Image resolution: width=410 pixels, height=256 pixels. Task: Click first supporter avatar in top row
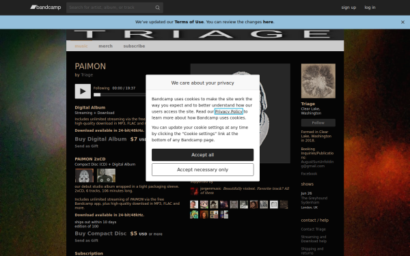194,205
